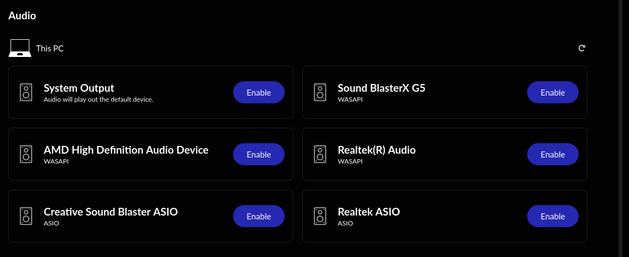
Task: Select the System Output title text
Action: coord(79,88)
